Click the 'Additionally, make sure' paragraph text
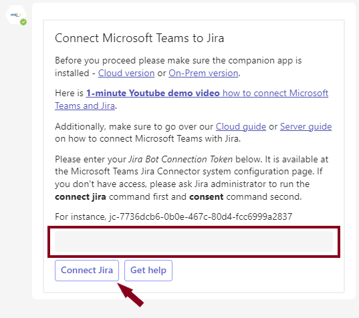359x318 pixels. pos(193,133)
